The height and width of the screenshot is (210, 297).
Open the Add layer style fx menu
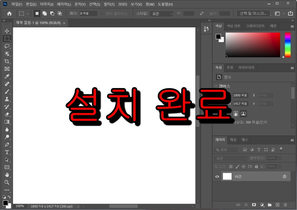click(x=246, y=205)
